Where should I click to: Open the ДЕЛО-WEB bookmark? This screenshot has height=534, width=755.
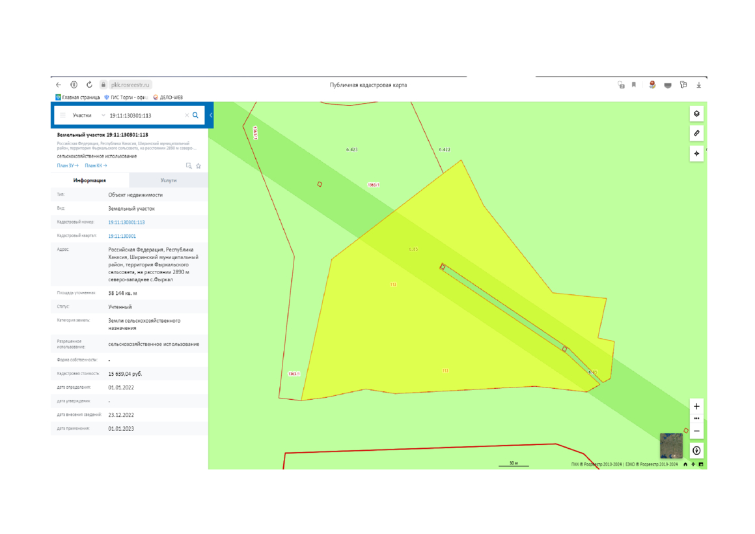[x=168, y=97]
